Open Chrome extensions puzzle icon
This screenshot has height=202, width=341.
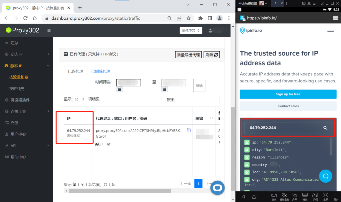click(200, 18)
